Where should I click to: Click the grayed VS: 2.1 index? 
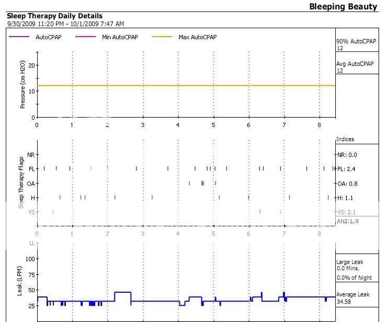click(x=347, y=212)
